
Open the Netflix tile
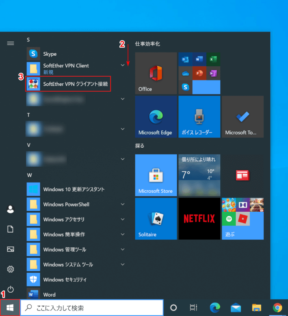(x=199, y=218)
